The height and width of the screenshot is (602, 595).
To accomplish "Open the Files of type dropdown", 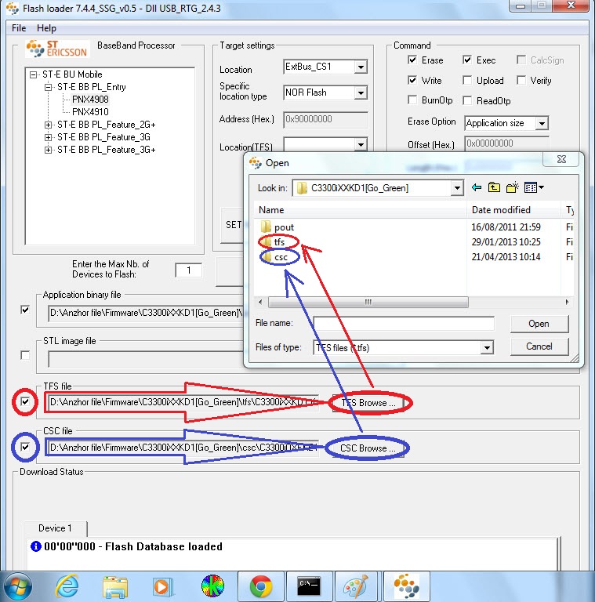I will [x=487, y=348].
